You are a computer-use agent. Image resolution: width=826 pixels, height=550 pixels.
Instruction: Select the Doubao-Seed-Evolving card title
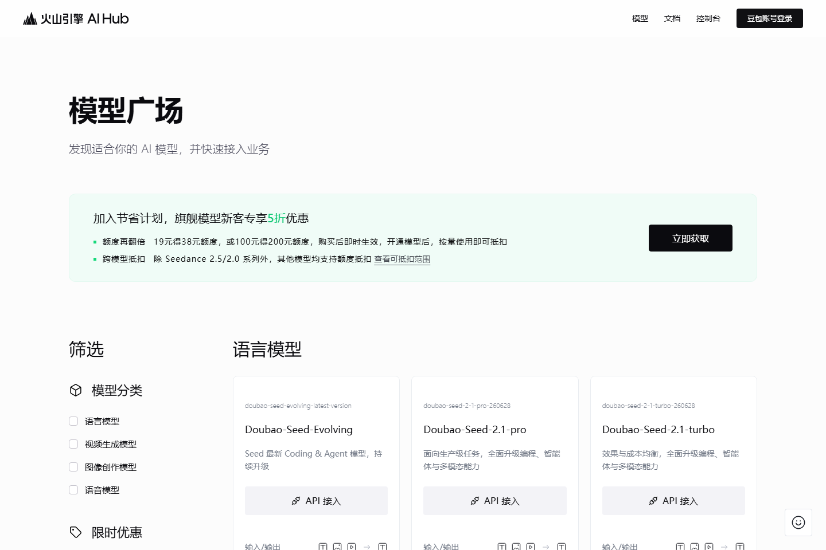click(x=299, y=430)
